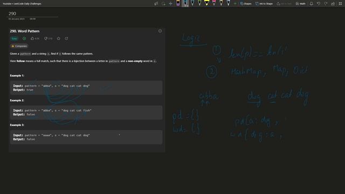Select the beige pen

pos(221,3)
